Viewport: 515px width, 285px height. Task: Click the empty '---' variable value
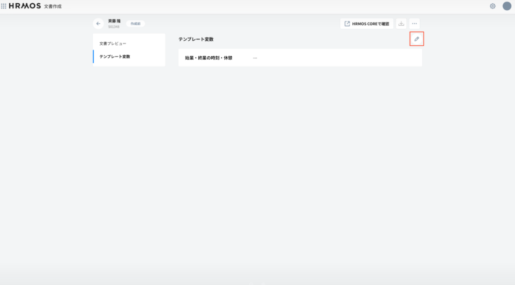[255, 58]
